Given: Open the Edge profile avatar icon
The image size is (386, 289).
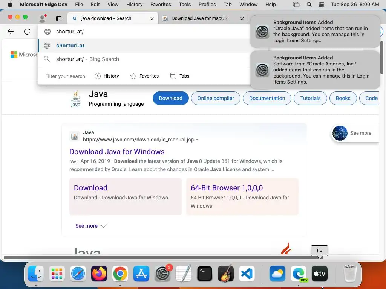Looking at the screenshot, I should [43, 18].
